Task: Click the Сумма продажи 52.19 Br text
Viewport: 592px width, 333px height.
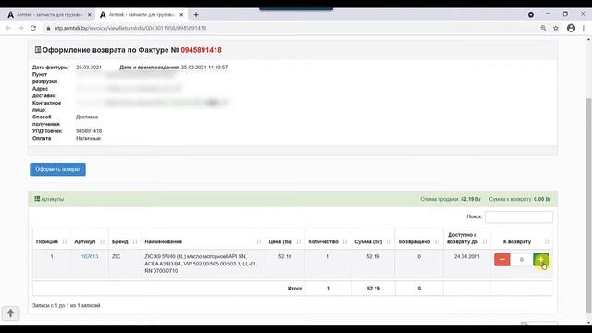Action: pos(450,199)
